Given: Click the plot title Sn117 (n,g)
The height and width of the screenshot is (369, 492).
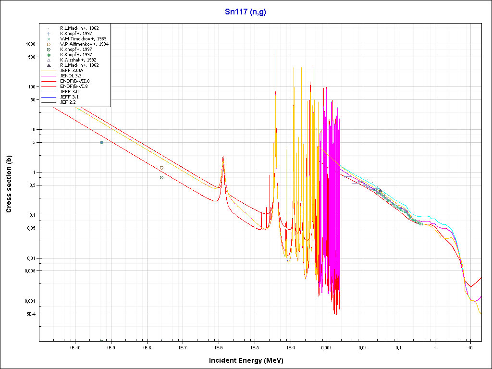Looking at the screenshot, I should click(246, 12).
